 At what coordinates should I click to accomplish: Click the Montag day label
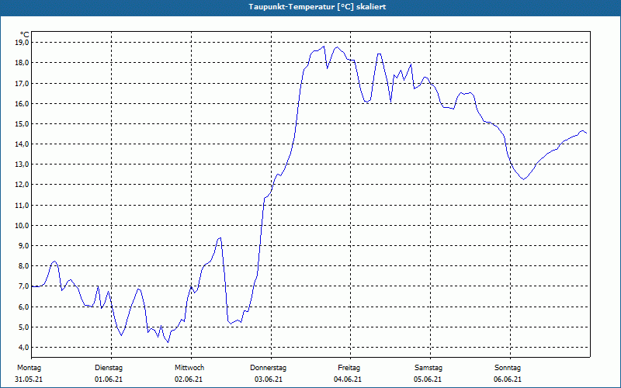[29, 368]
